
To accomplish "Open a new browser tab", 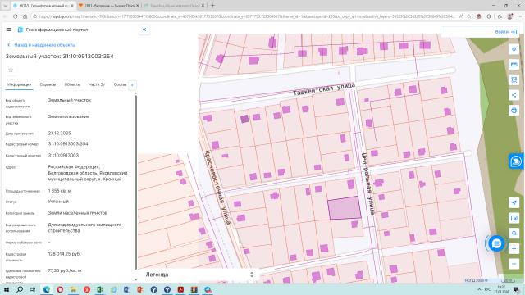I will click(212, 6).
